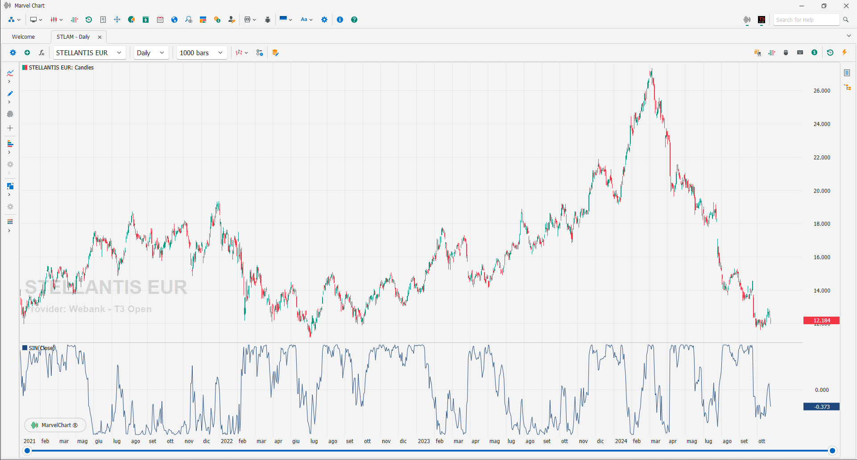The width and height of the screenshot is (857, 460).
Task: Click the search magnifier button
Action: [846, 20]
